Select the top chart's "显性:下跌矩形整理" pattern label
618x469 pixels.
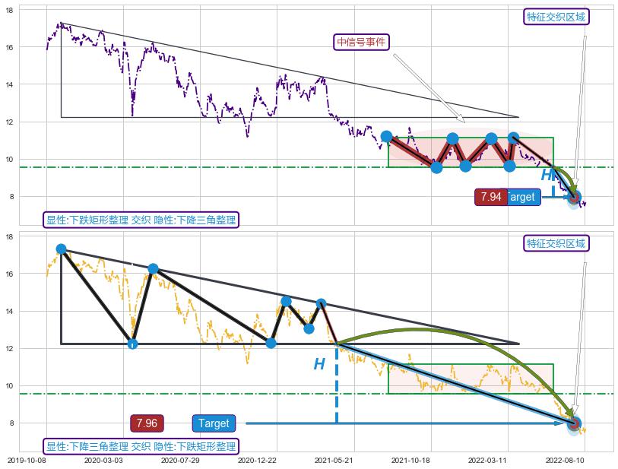pyautogui.click(x=142, y=220)
